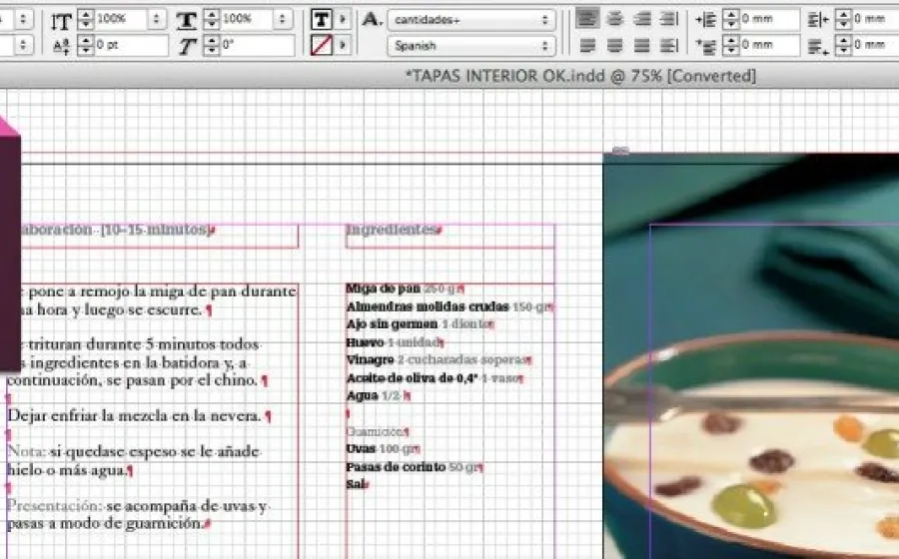Viewport: 899px width, 559px height.
Task: Expand the Stroke swatch arrow
Action: point(343,45)
